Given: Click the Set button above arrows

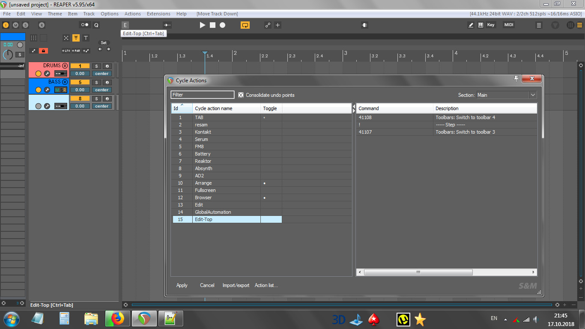Looking at the screenshot, I should (x=104, y=43).
